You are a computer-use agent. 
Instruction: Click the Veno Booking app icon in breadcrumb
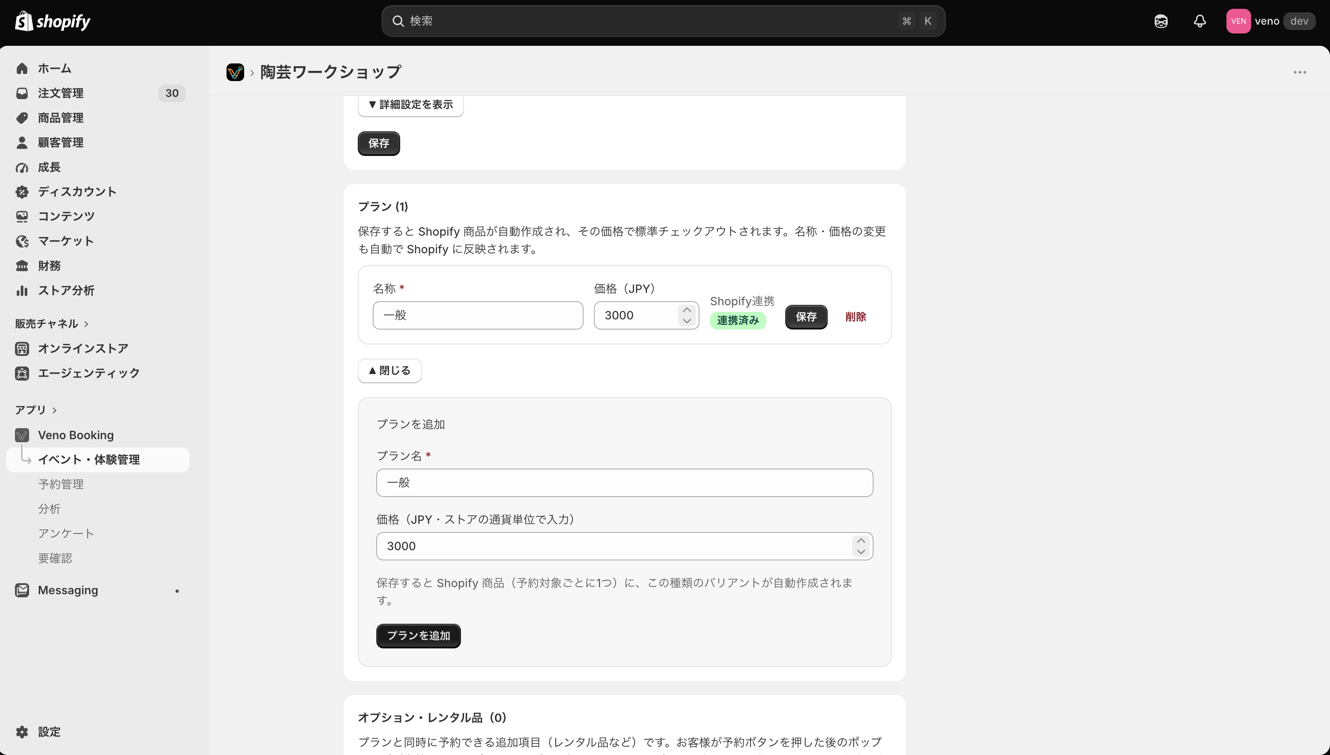pyautogui.click(x=235, y=72)
